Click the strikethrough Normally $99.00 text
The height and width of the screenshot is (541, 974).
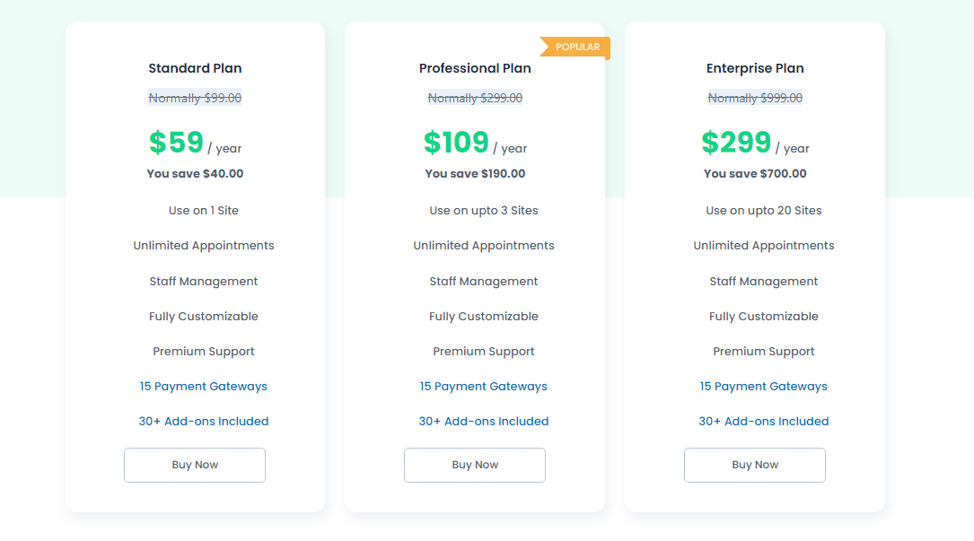point(195,99)
